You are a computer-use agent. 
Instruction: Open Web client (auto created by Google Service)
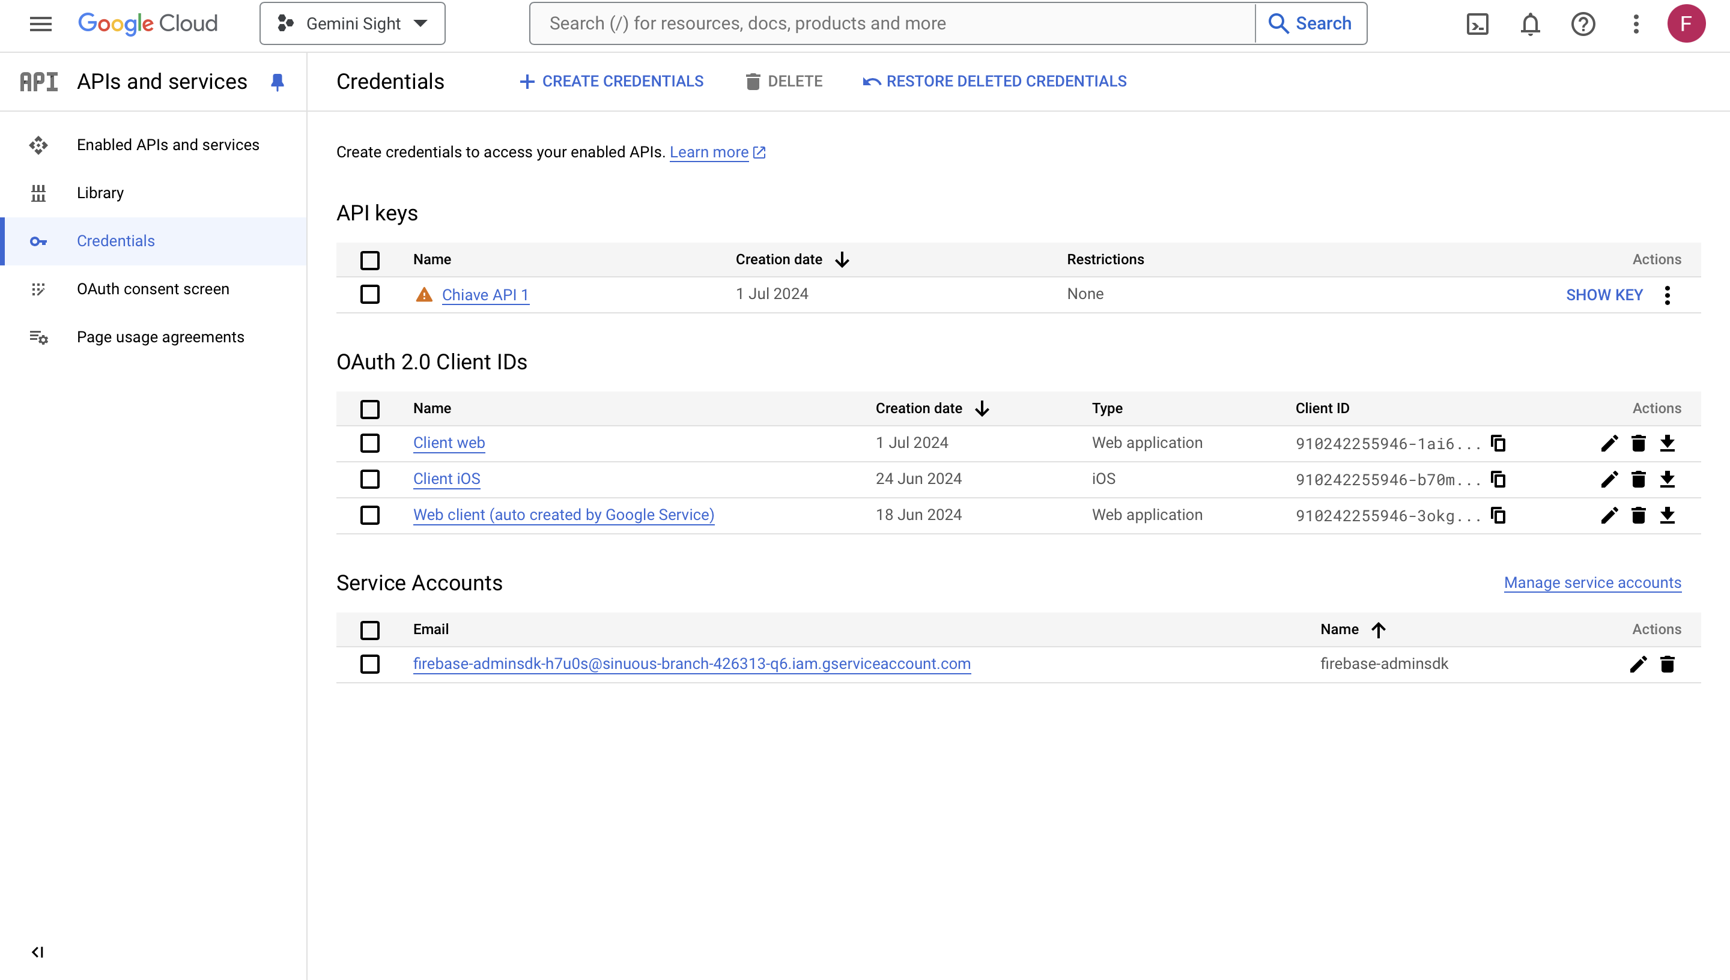pos(563,515)
